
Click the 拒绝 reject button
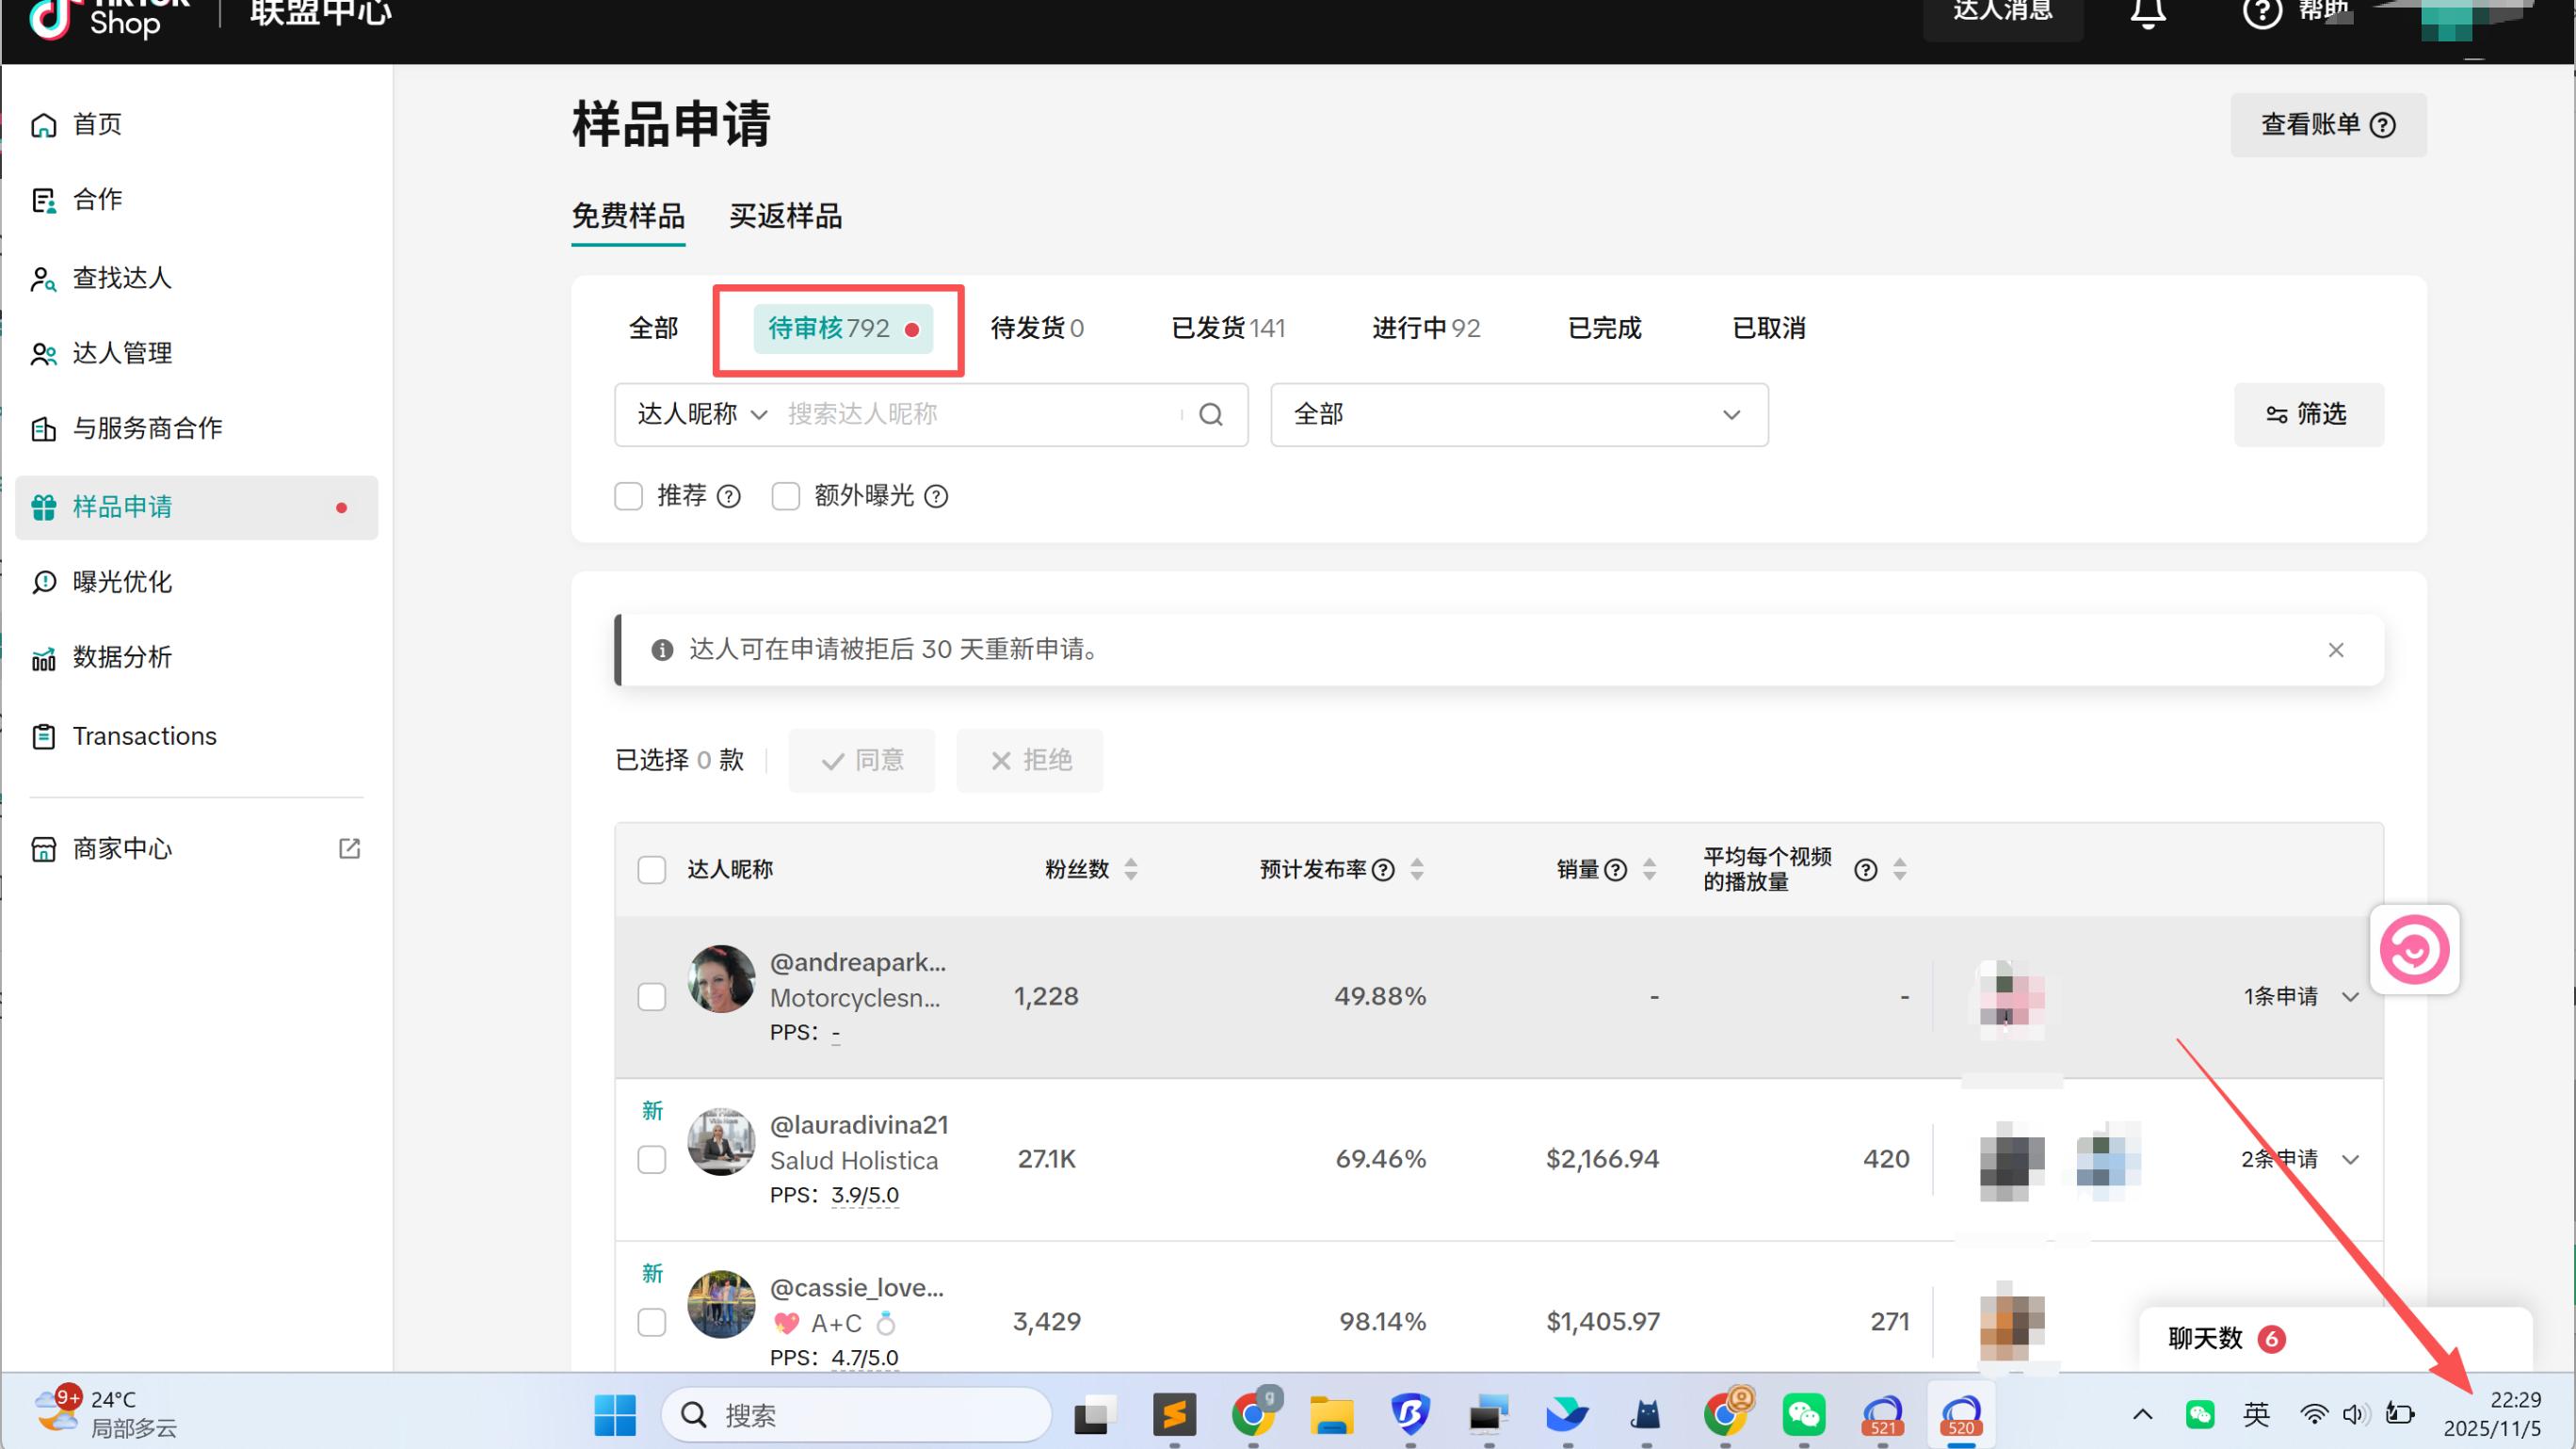[x=1029, y=760]
